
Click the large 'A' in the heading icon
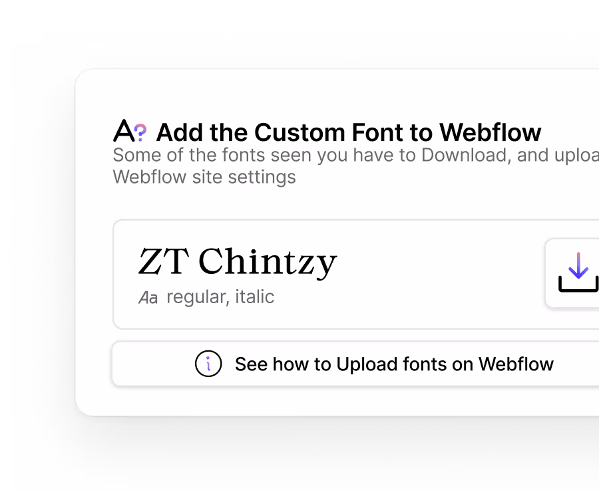[x=124, y=130]
